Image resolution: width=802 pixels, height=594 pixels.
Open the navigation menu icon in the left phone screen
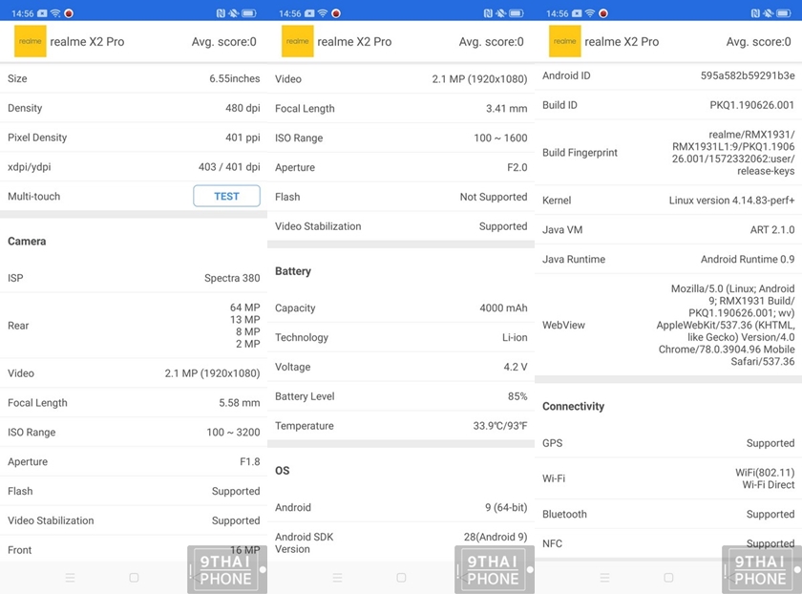70,578
